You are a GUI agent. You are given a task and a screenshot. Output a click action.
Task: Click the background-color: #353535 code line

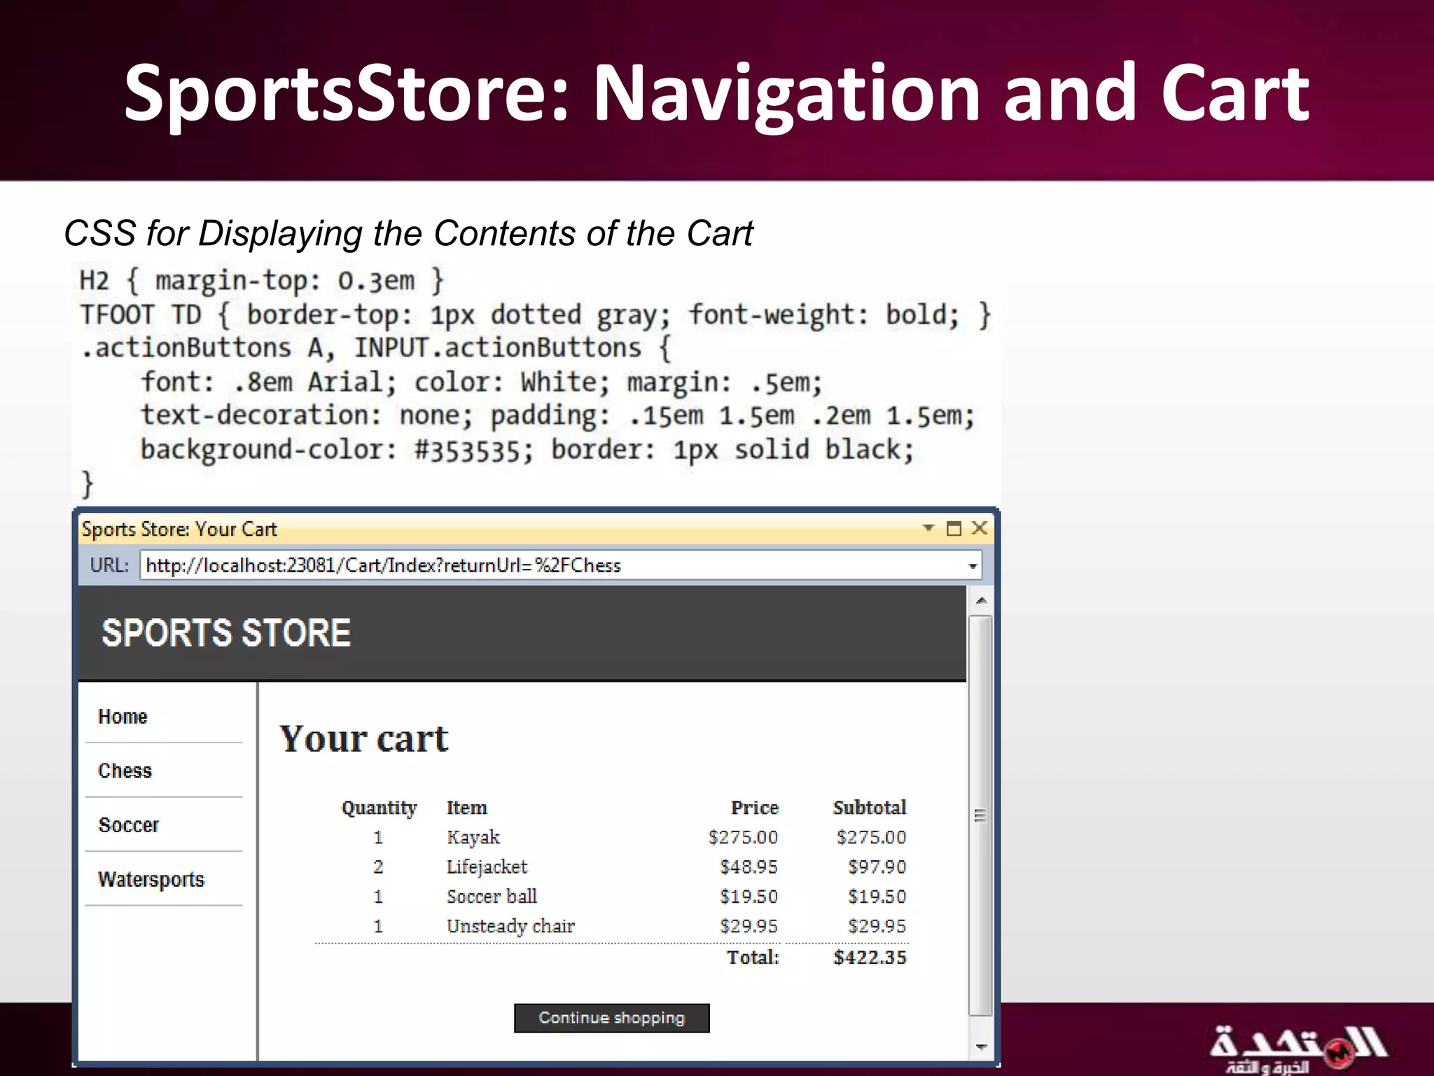(x=527, y=450)
